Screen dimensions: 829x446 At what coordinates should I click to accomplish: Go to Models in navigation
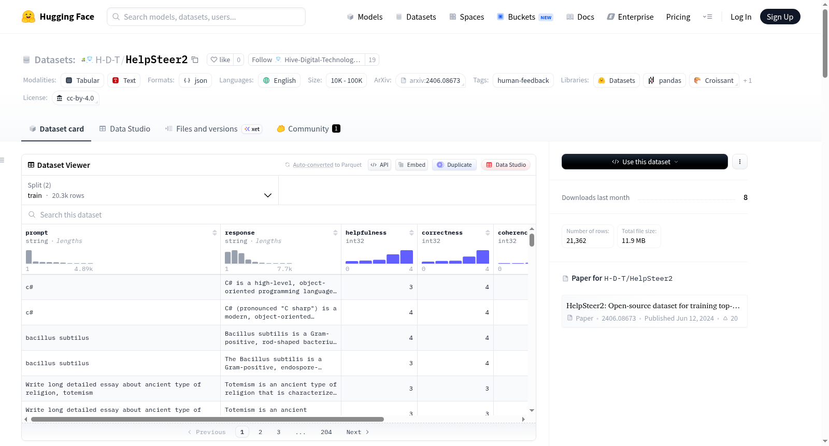click(x=365, y=17)
